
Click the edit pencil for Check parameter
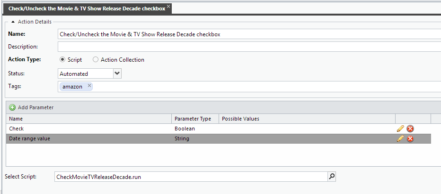[400, 129]
